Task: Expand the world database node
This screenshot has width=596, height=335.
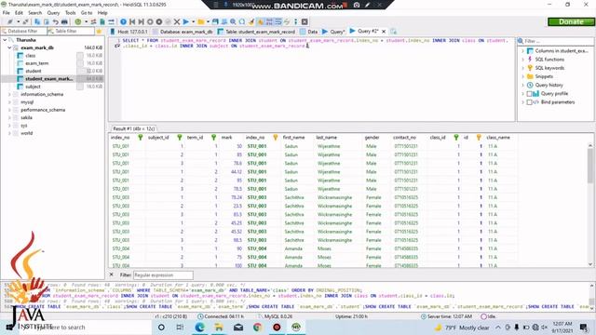Action: tap(9, 133)
